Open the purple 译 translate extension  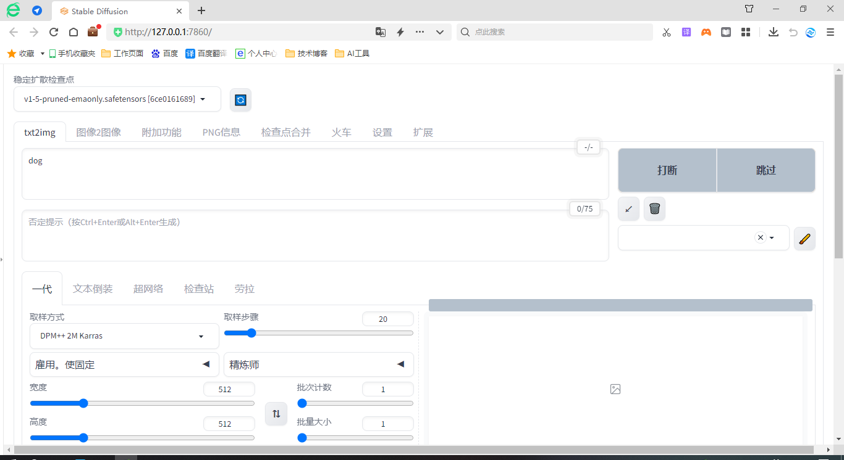pyautogui.click(x=686, y=32)
